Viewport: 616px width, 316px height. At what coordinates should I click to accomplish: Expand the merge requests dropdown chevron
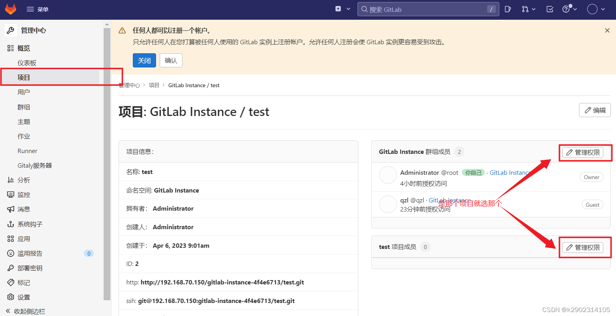point(534,9)
